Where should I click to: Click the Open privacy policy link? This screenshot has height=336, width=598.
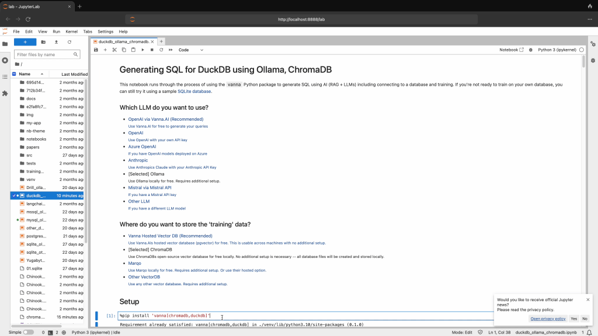pyautogui.click(x=548, y=318)
